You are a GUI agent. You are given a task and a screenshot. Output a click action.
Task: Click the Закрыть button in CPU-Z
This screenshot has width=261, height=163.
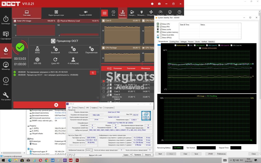pyautogui.click(x=148, y=155)
